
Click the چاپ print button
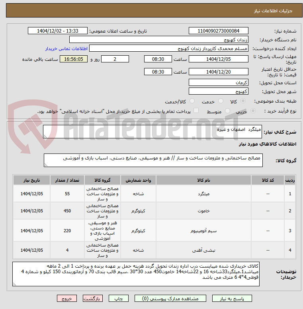pos(119,298)
